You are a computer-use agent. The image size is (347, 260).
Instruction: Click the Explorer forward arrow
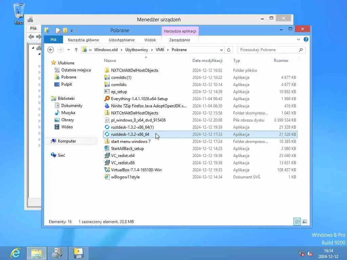coord(60,50)
